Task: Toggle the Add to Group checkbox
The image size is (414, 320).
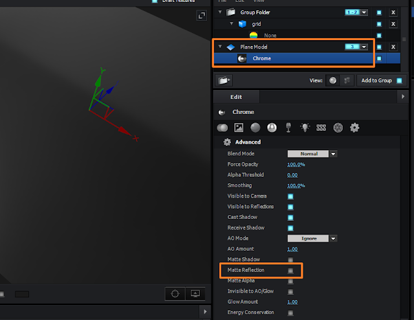Action: (399, 81)
